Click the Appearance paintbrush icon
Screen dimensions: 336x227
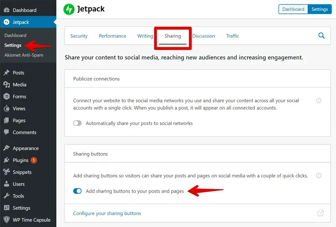pyautogui.click(x=7, y=148)
